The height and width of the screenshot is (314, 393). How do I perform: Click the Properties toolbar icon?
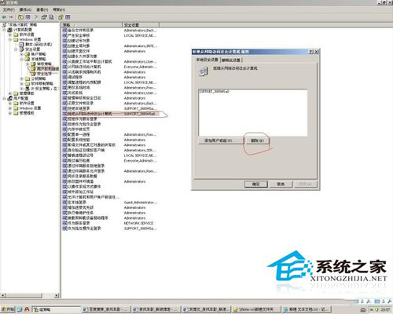point(44,17)
